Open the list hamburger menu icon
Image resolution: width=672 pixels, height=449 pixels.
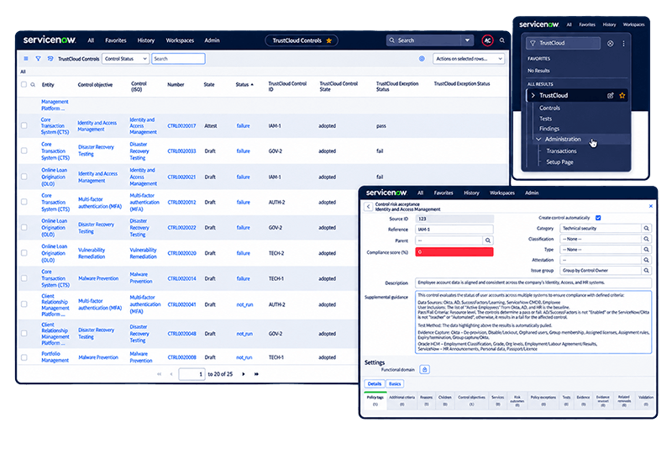point(26,58)
